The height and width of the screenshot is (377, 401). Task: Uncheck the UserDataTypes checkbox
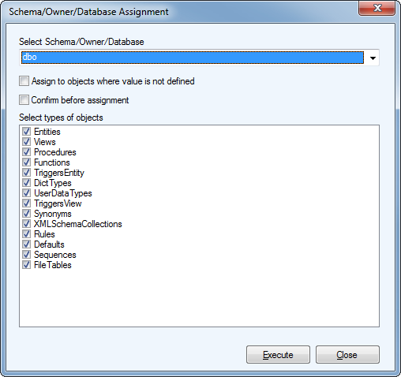pyautogui.click(x=26, y=192)
